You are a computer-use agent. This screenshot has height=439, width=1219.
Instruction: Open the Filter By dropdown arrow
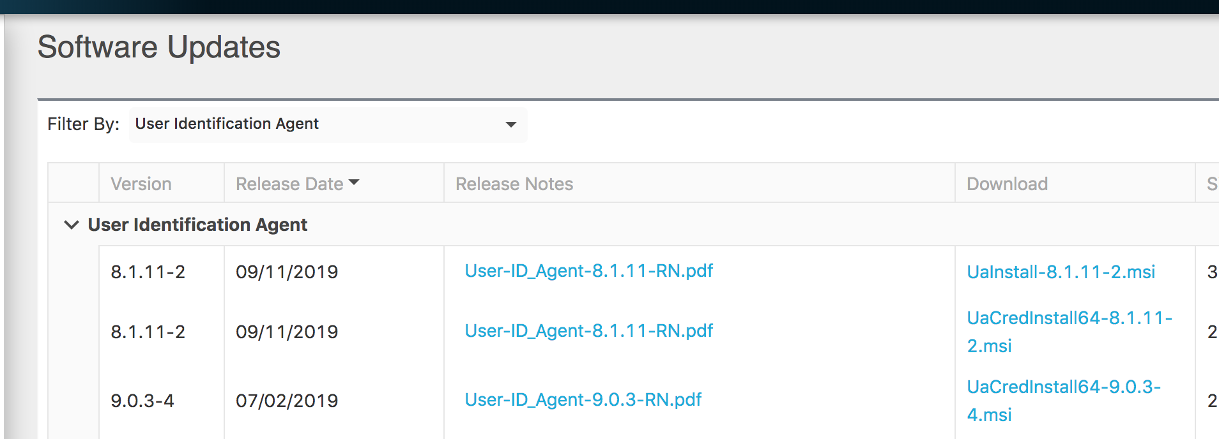coord(510,124)
